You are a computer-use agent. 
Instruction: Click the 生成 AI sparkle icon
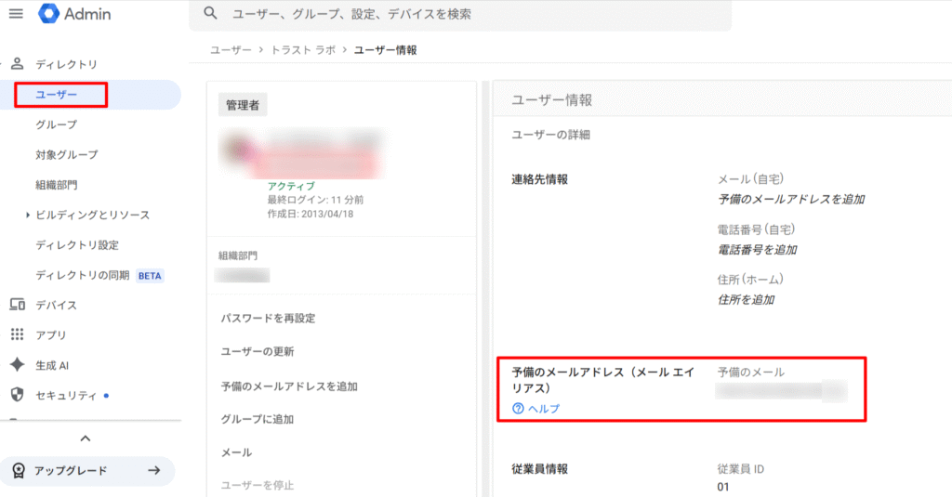click(16, 365)
